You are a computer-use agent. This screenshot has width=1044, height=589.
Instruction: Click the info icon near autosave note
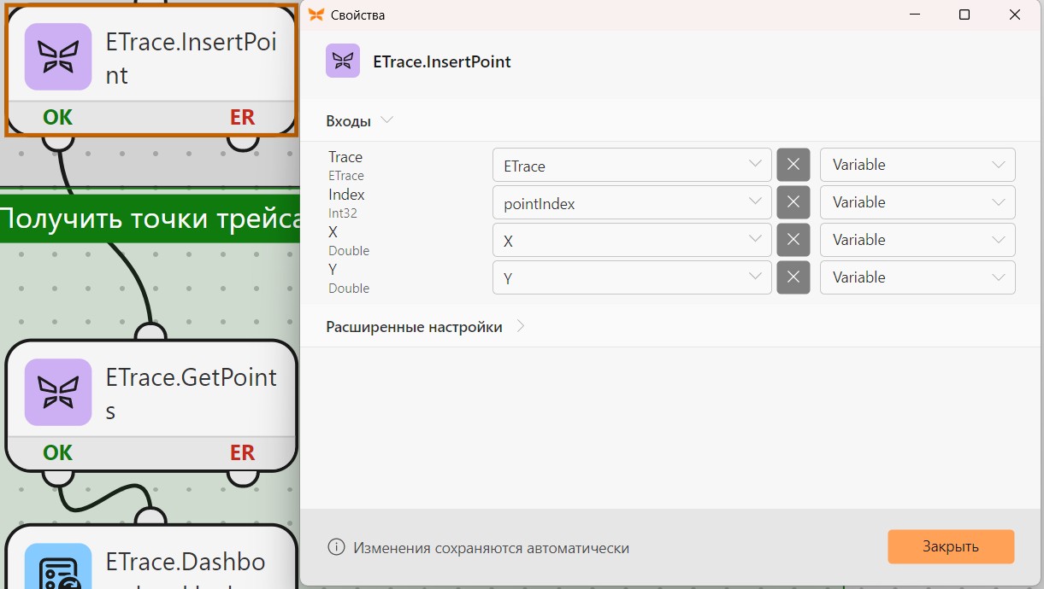pos(337,547)
